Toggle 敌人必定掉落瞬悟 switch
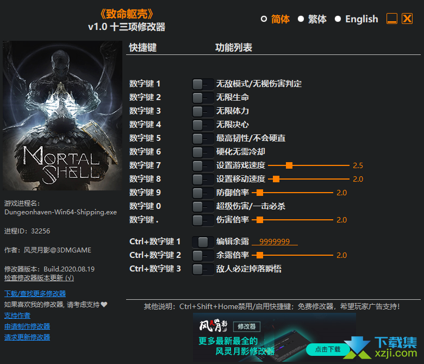This screenshot has height=364, width=424. 203,269
